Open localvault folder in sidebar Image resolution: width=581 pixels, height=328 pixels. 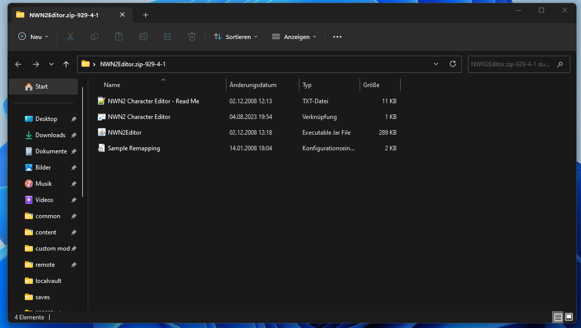pyautogui.click(x=48, y=281)
